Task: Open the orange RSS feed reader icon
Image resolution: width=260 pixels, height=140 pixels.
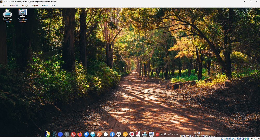Action: 99,134
